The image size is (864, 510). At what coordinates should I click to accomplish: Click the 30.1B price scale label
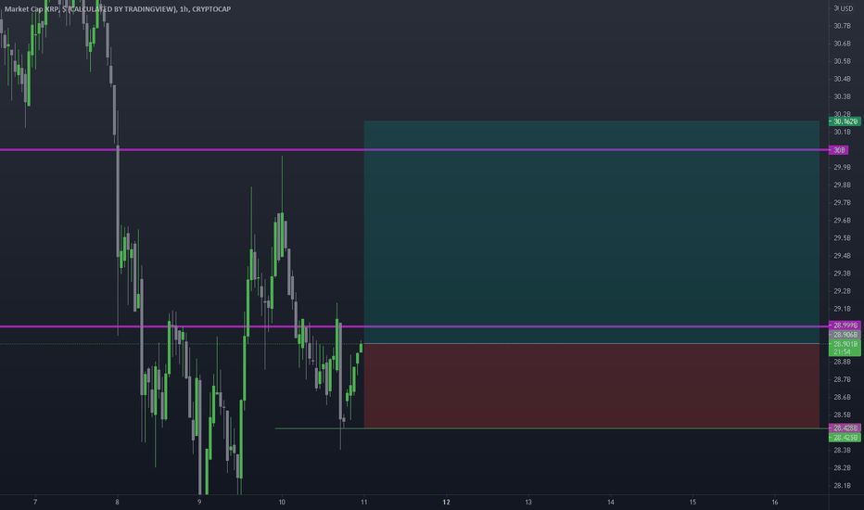(x=842, y=132)
